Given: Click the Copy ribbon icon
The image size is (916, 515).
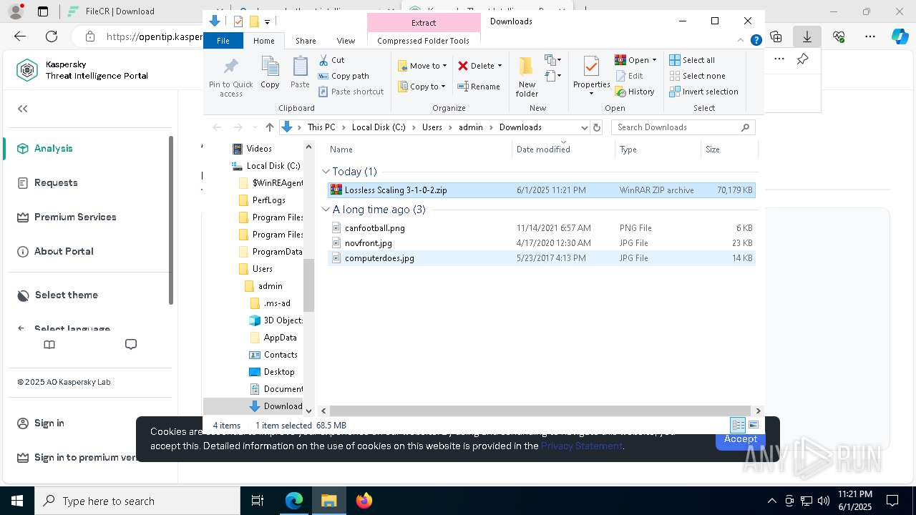Looking at the screenshot, I should click(x=270, y=73).
